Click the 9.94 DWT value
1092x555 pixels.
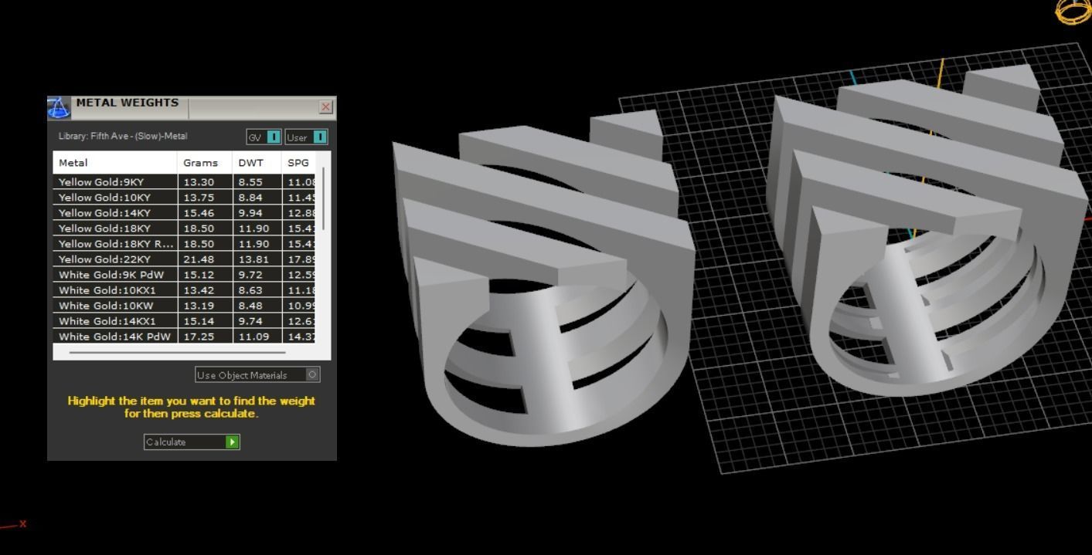(250, 213)
